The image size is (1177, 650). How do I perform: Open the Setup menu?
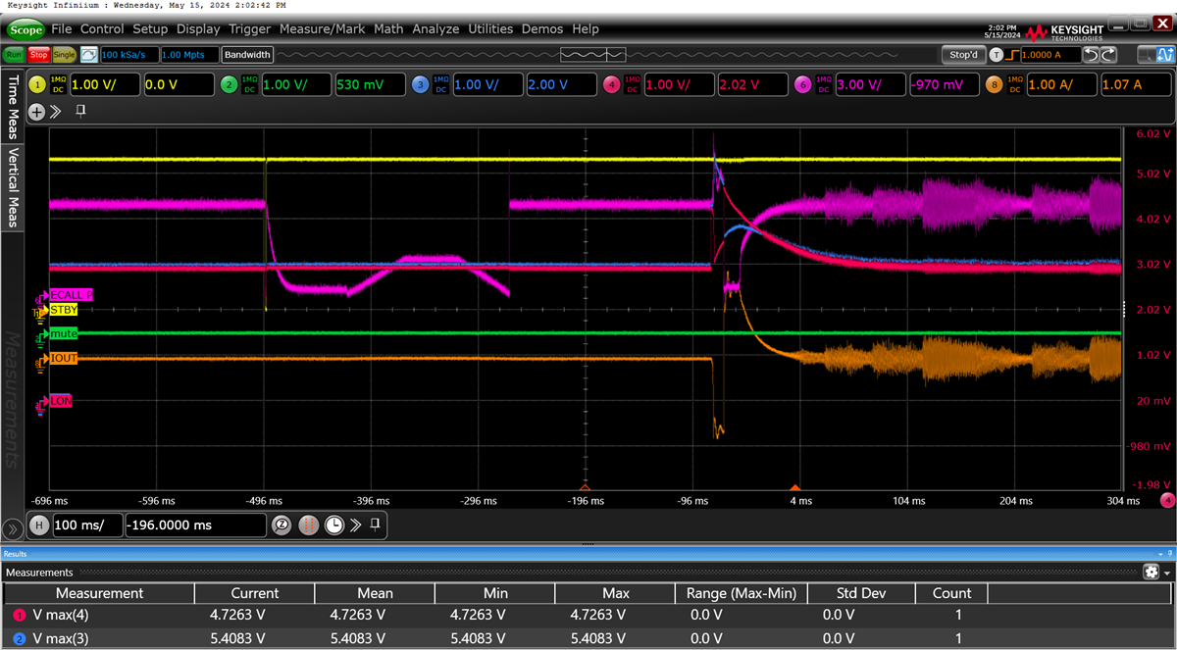(151, 29)
